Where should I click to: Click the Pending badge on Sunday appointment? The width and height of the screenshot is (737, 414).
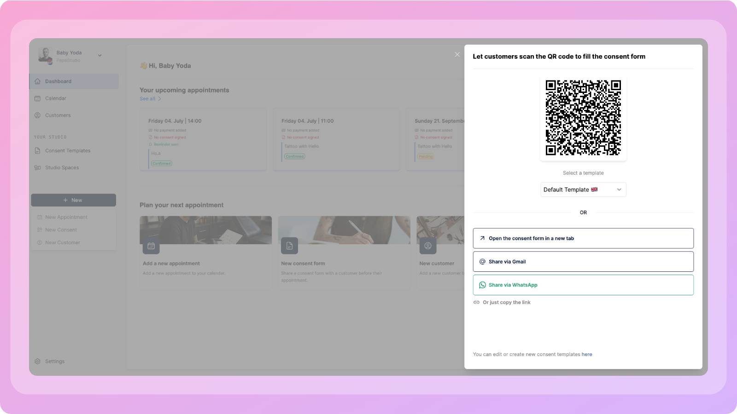coord(426,156)
